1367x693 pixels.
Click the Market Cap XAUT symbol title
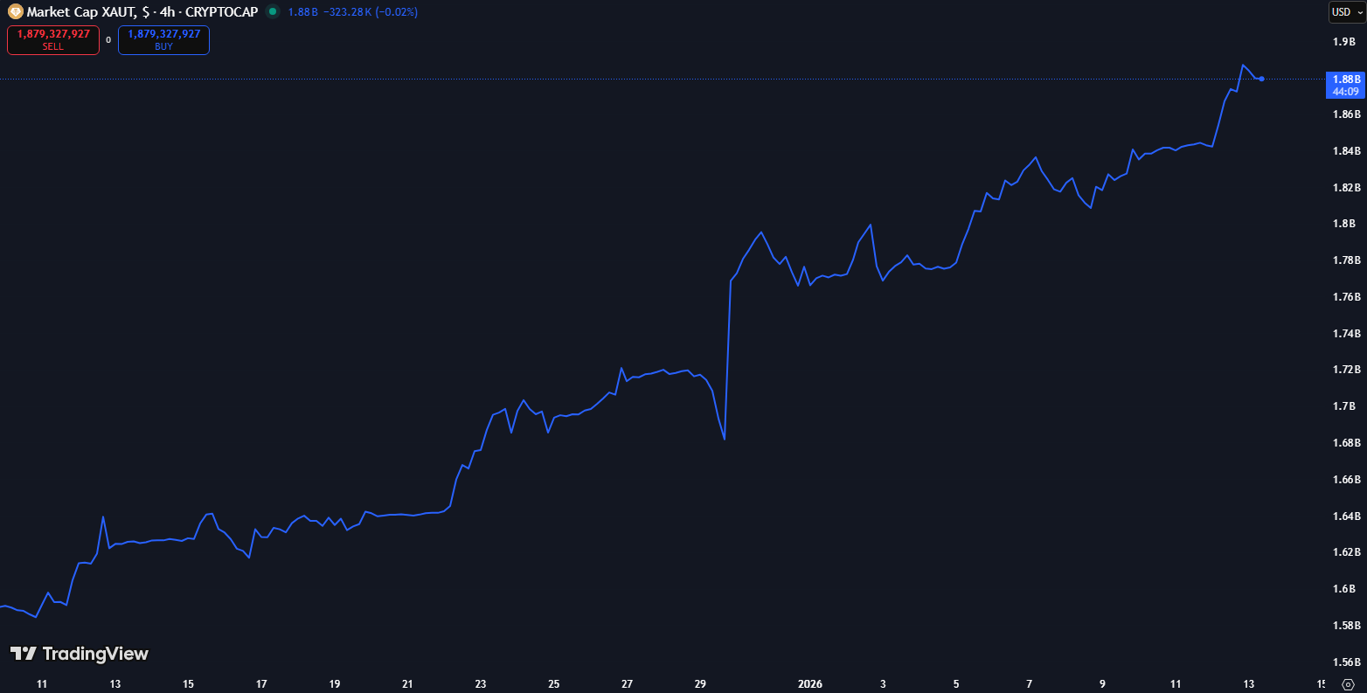(142, 12)
